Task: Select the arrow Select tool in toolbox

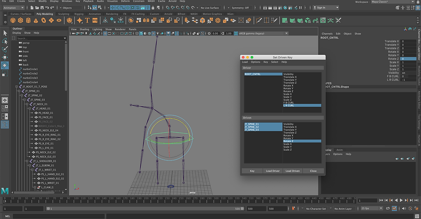Action: tap(5, 33)
